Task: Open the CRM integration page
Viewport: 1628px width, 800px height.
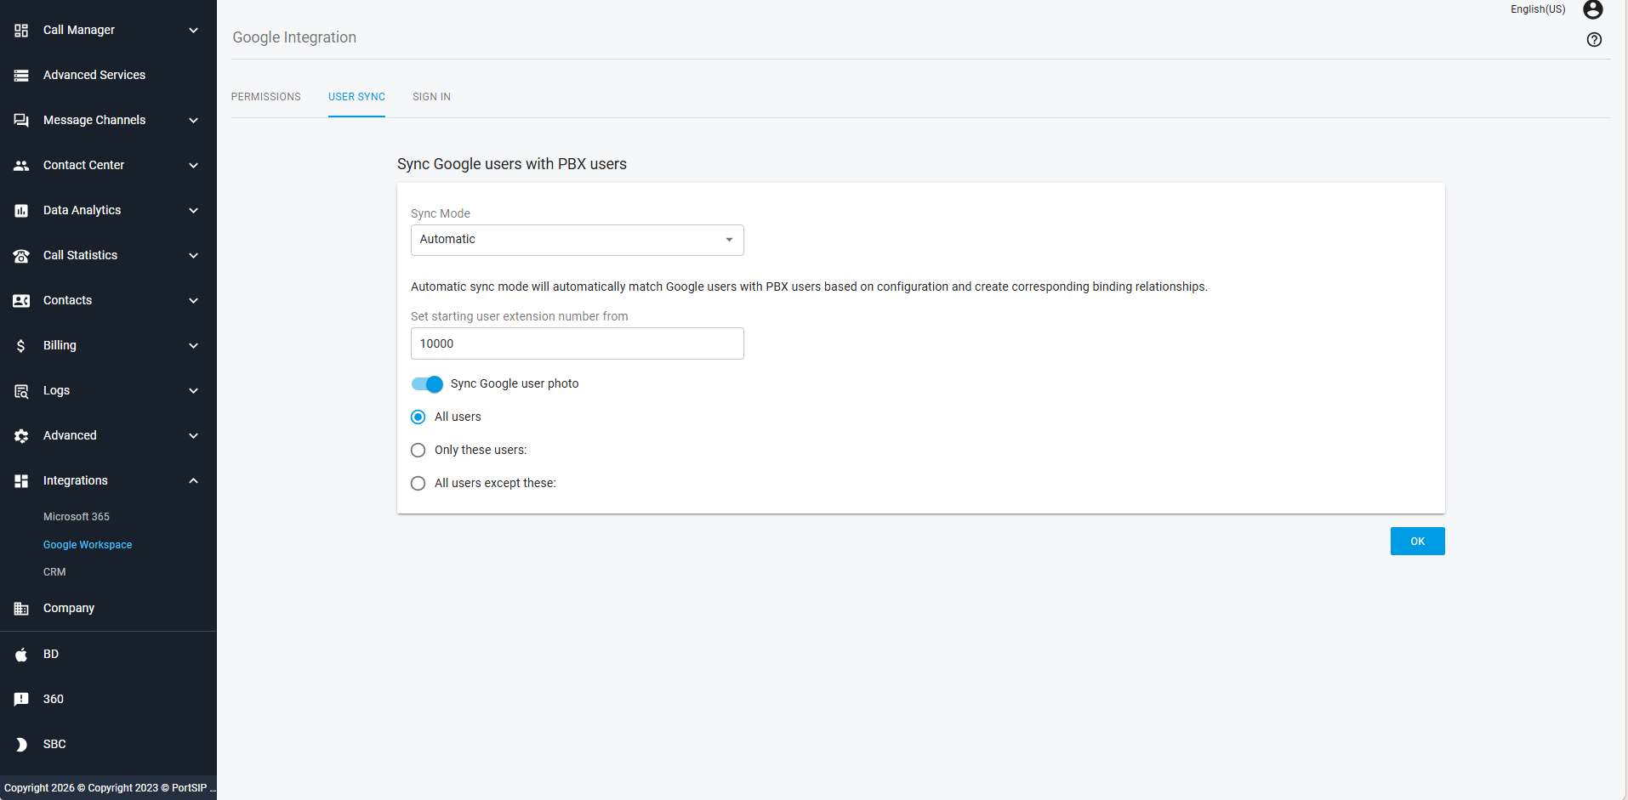Action: [54, 572]
